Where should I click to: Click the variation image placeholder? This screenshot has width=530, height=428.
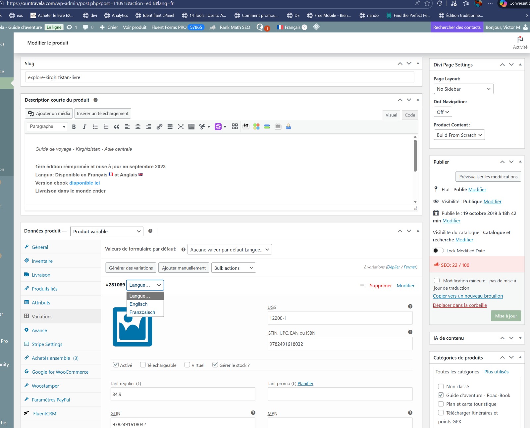click(132, 327)
